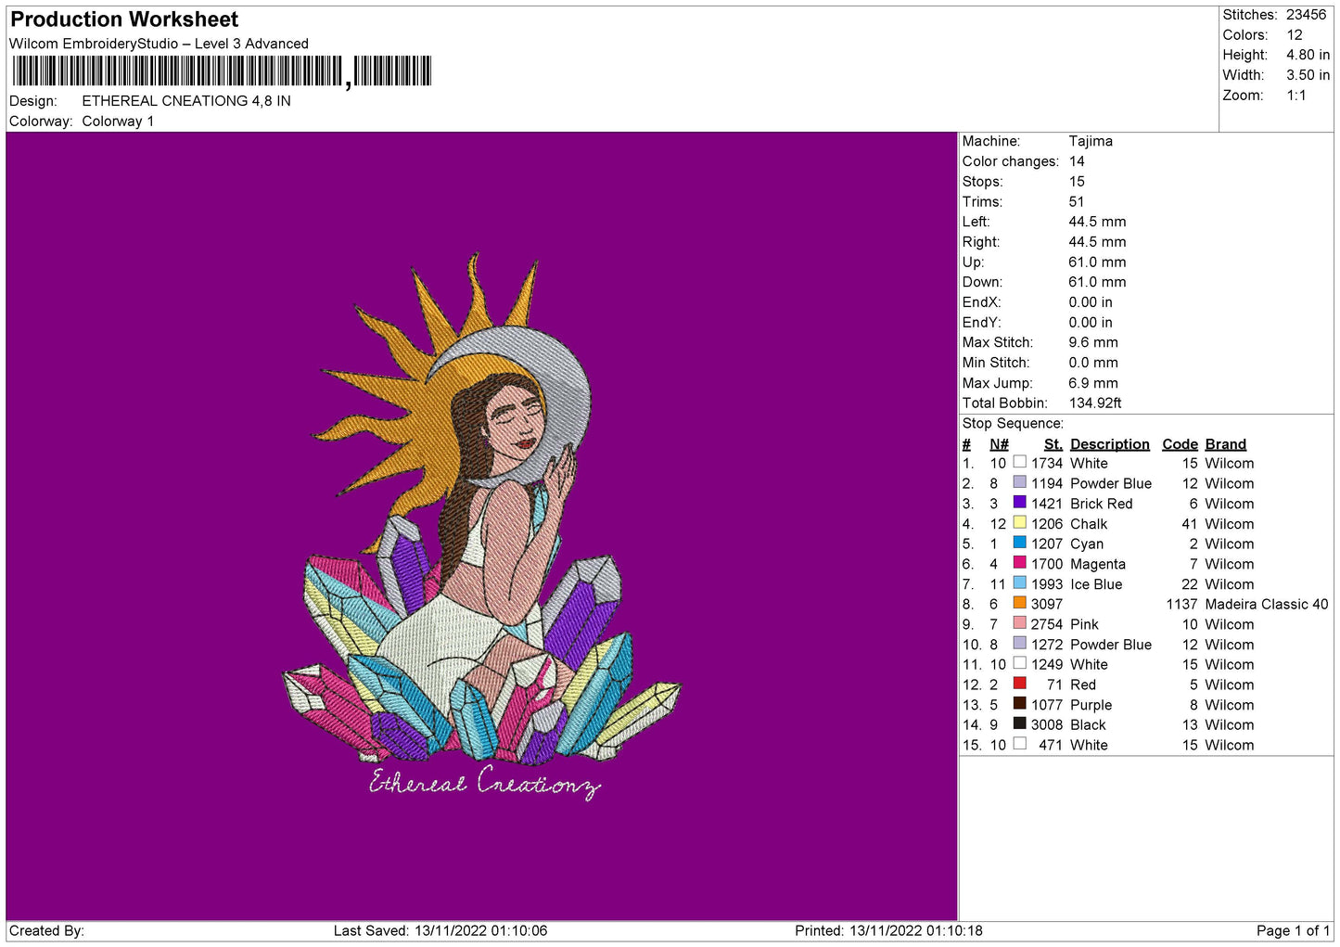Image resolution: width=1340 pixels, height=947 pixels.
Task: Click the Stops value '15'
Action: tap(1077, 182)
